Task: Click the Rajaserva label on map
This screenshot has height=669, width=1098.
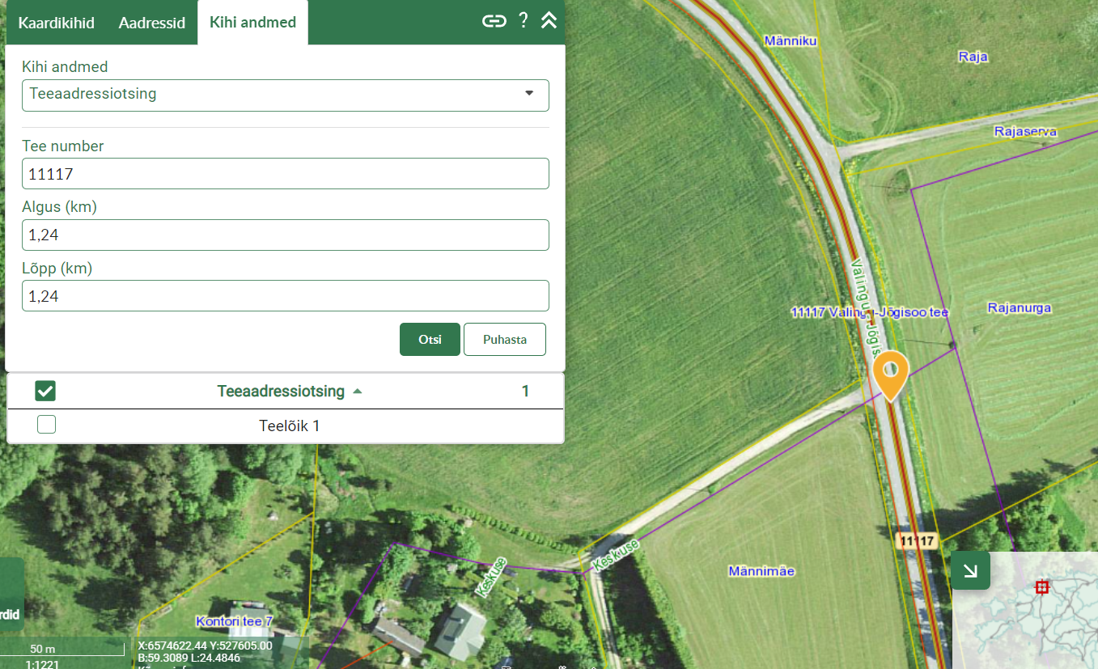Action: (1024, 131)
